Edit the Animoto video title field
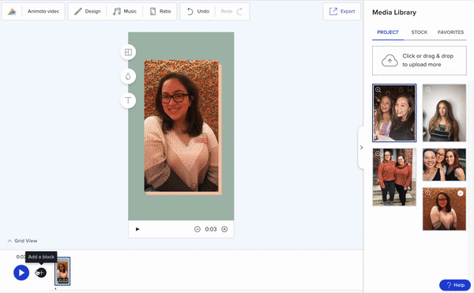Viewport: 474px width, 293px height. (x=43, y=12)
